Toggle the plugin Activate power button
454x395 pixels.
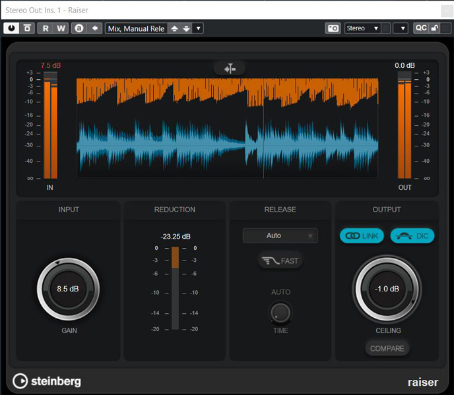click(12, 28)
